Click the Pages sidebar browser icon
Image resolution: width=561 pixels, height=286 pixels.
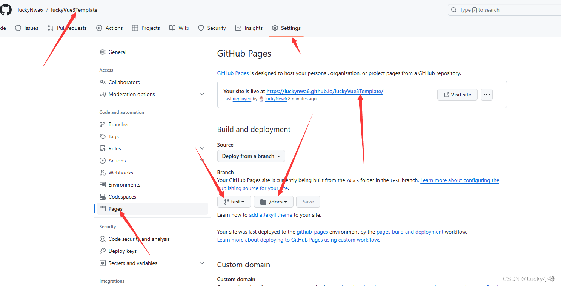coord(103,209)
